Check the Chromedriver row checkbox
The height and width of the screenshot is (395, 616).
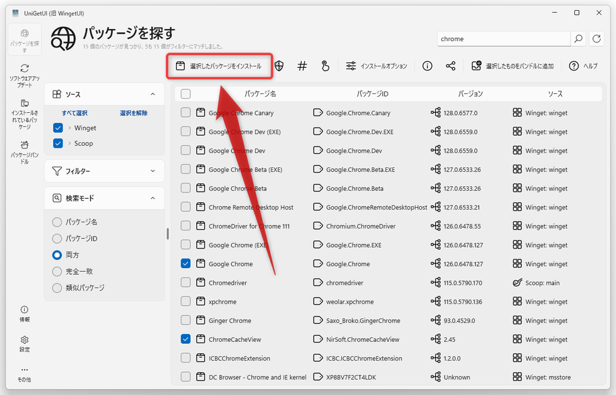tap(185, 282)
